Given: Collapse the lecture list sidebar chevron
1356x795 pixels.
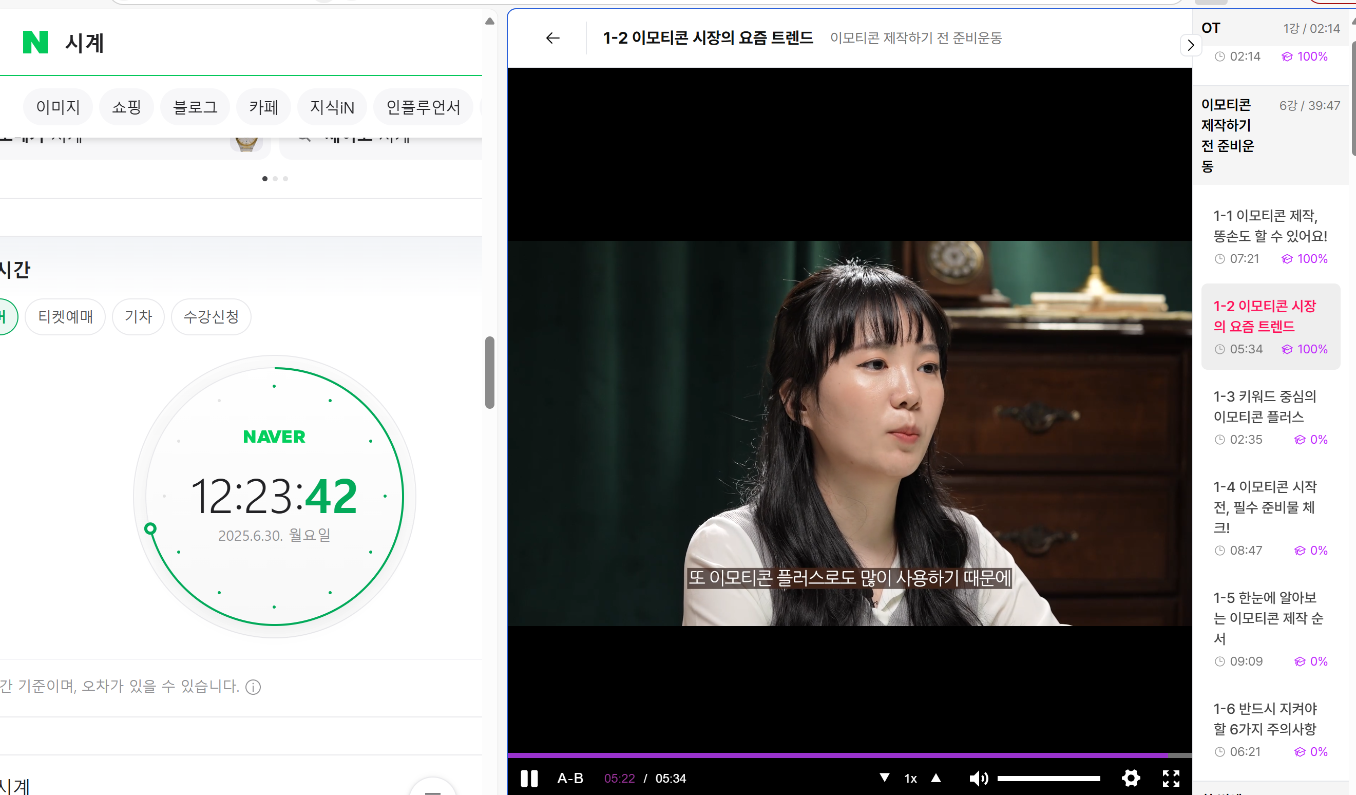Looking at the screenshot, I should (x=1190, y=45).
